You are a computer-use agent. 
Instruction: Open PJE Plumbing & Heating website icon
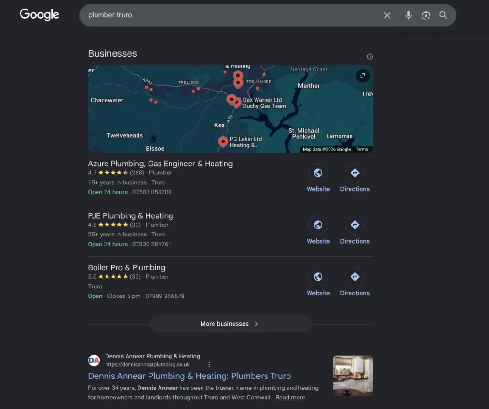[318, 225]
